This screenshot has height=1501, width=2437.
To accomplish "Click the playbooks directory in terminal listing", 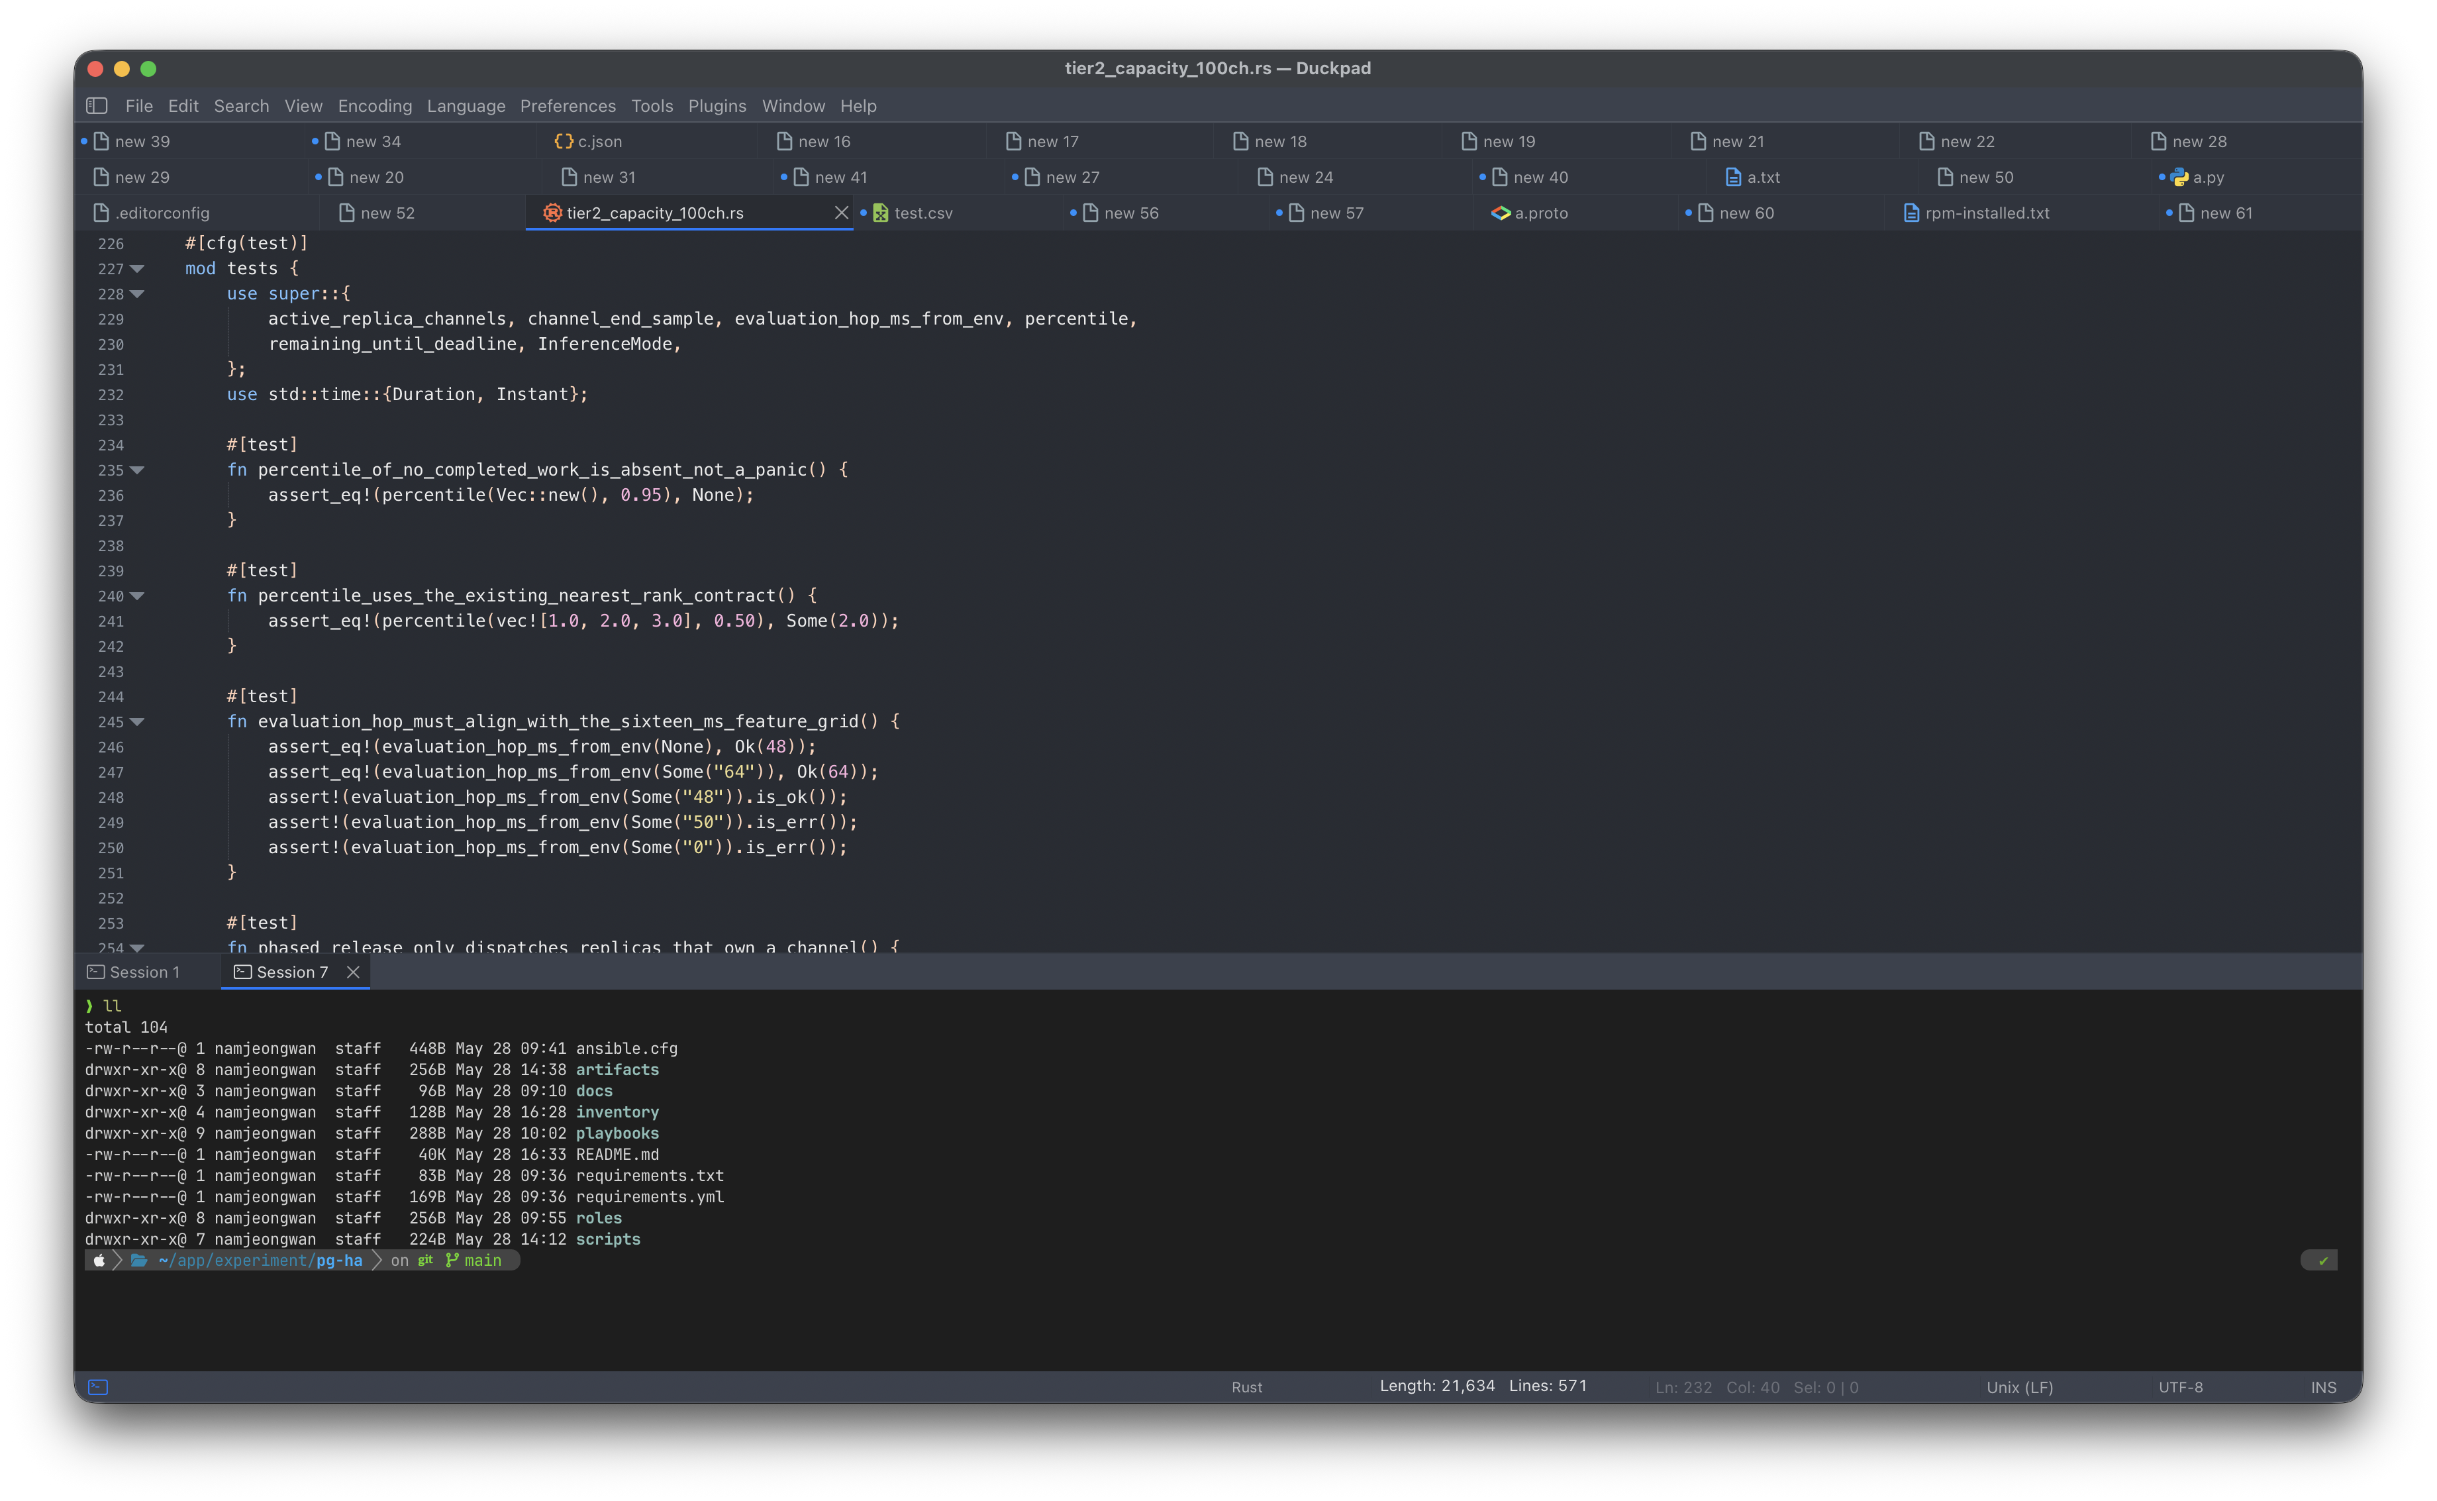I will 617,1133.
